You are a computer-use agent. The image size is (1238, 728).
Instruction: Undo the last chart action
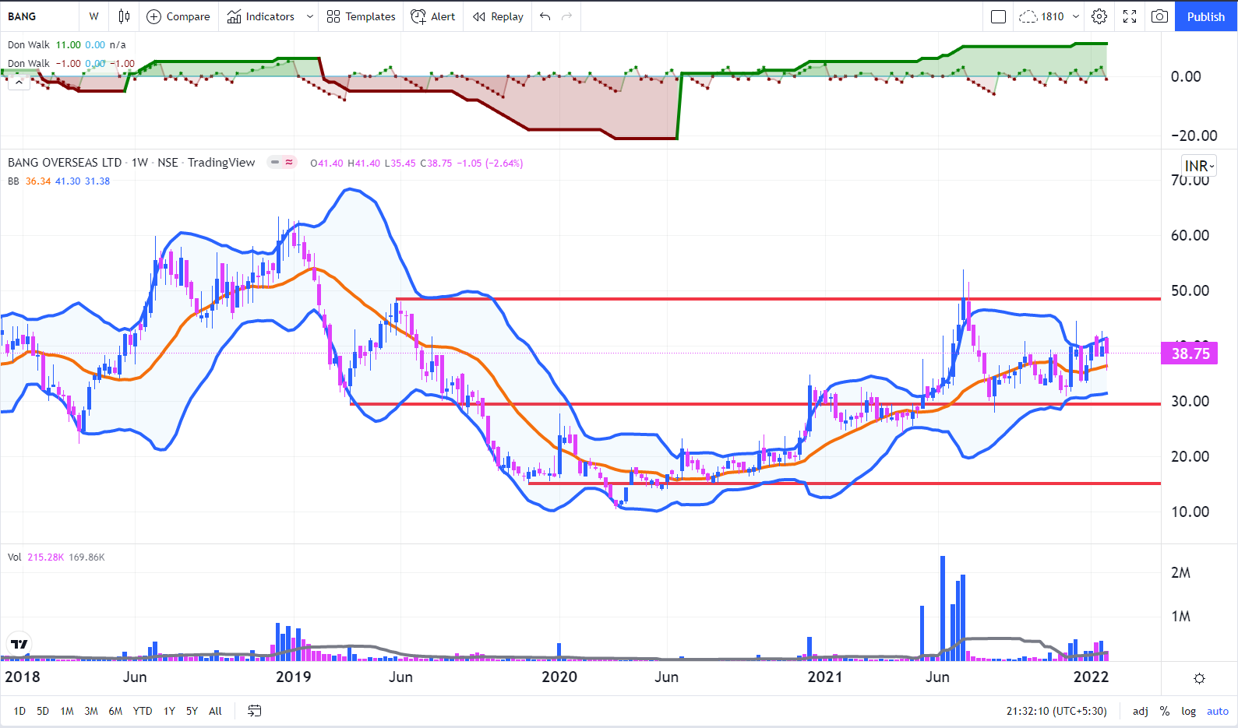pos(545,16)
